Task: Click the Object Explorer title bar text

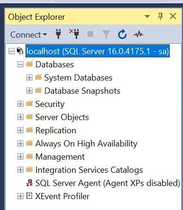Action: (37, 17)
